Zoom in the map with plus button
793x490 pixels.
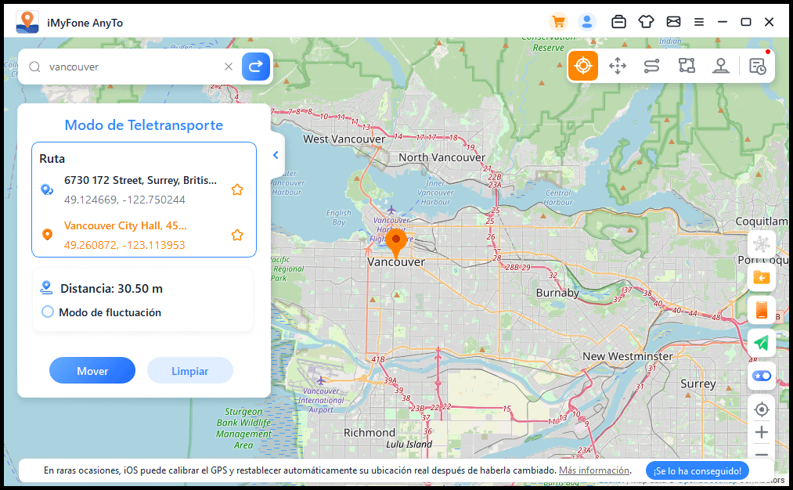(x=761, y=432)
